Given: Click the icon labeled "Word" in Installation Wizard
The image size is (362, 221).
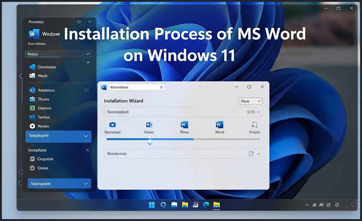Looking at the screenshot, I should pos(219,125).
